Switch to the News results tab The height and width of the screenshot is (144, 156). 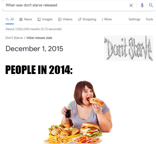[26, 19]
